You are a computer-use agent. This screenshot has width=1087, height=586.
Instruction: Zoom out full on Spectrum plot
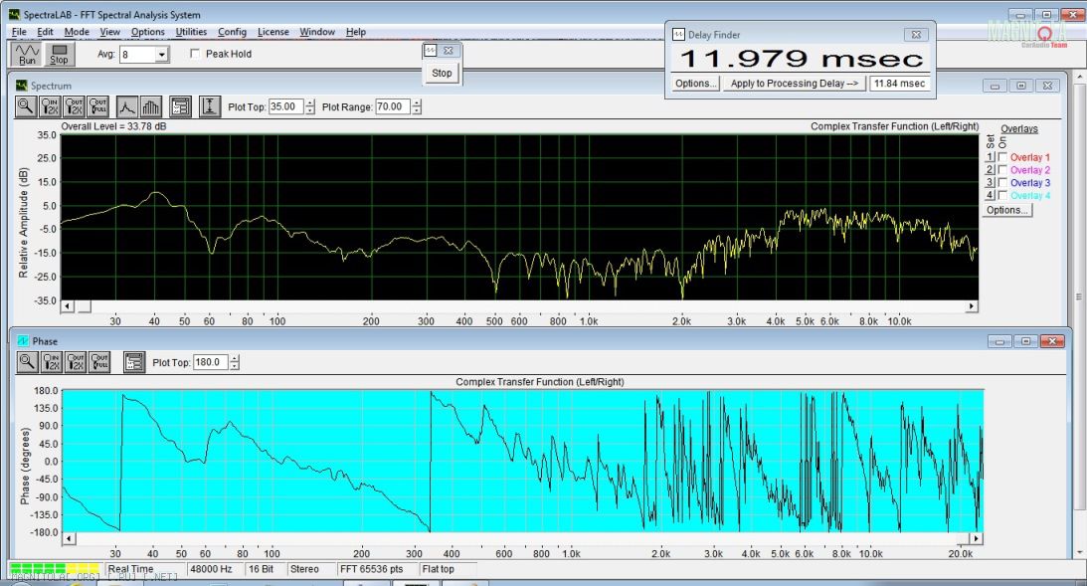pos(98,106)
